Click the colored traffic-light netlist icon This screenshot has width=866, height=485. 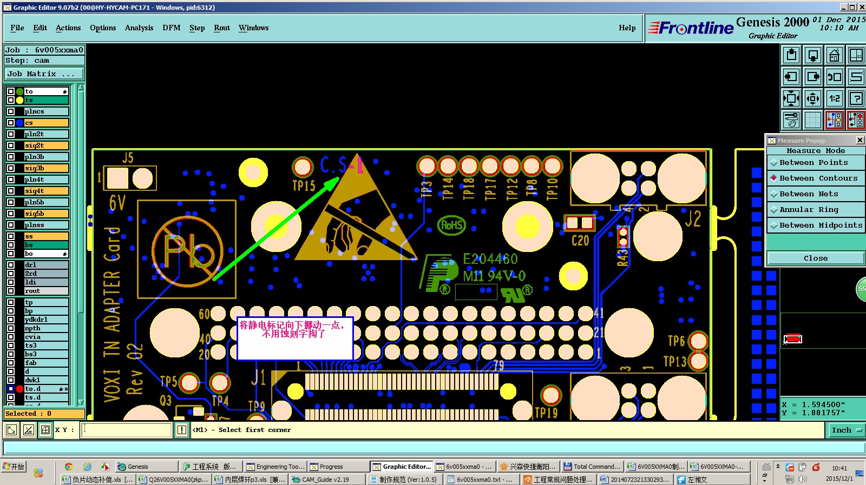pos(835,120)
